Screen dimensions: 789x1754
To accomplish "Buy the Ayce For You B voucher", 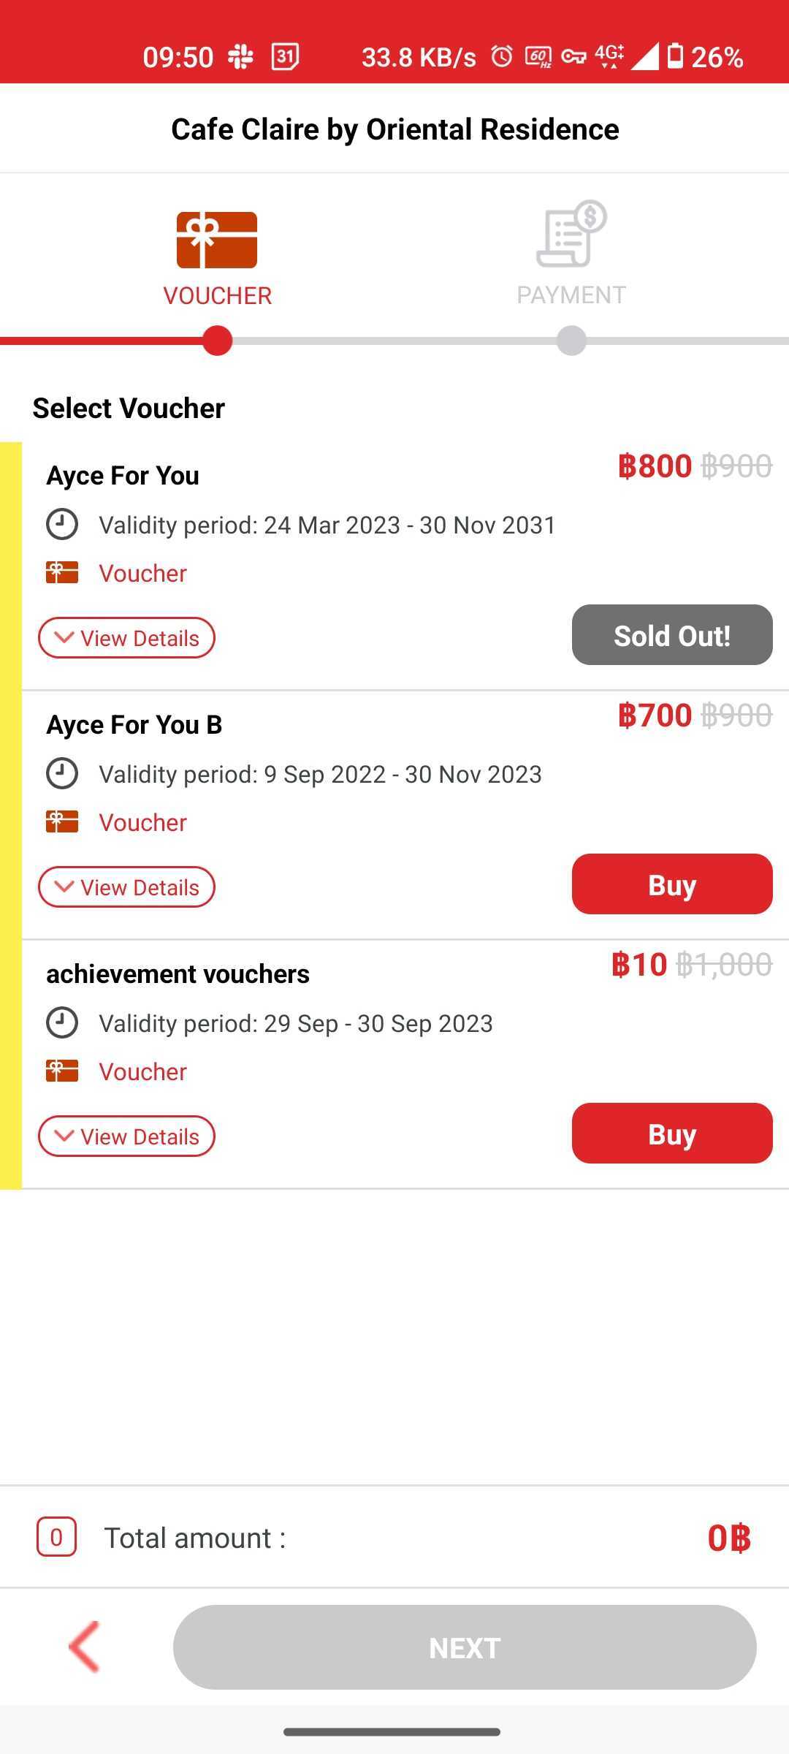I will 671,884.
